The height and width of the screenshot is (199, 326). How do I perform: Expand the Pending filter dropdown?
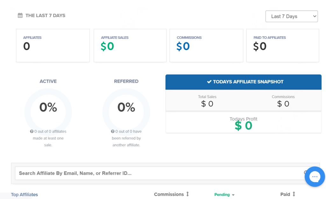pos(224,195)
